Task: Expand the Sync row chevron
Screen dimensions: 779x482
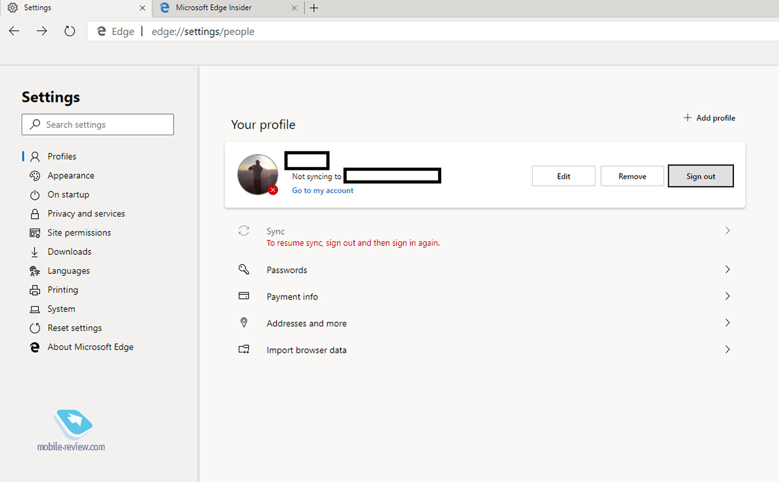Action: 727,230
